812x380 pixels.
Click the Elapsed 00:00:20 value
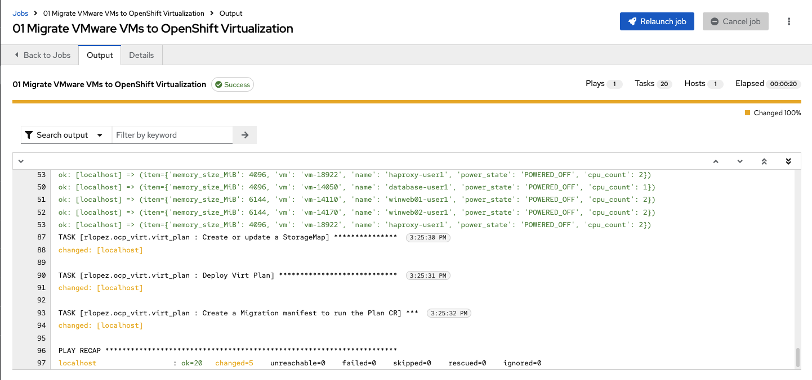tap(783, 84)
